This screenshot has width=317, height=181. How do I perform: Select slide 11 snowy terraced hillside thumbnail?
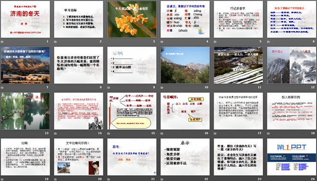pos(238,65)
